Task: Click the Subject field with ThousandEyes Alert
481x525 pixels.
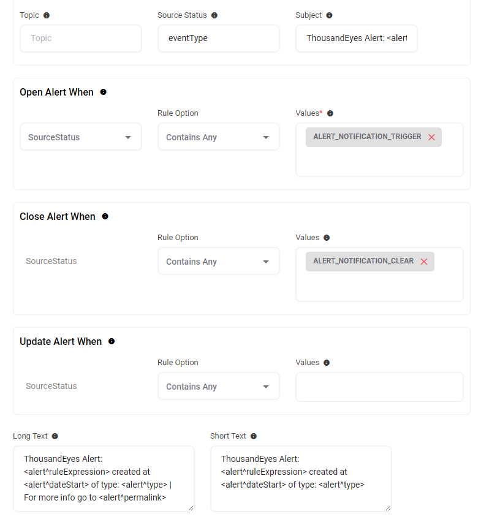Action: coord(356,38)
